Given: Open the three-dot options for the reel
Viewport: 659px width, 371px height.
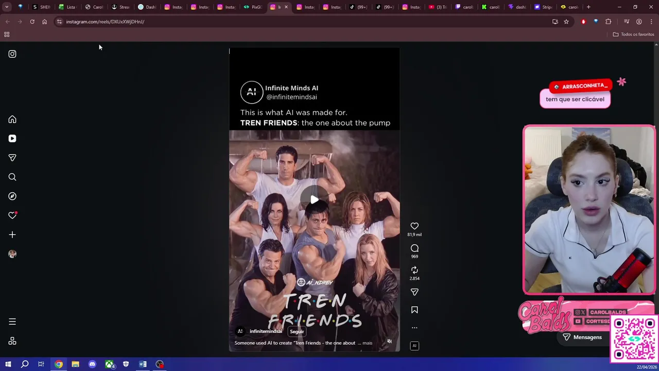Looking at the screenshot, I should click(x=414, y=328).
